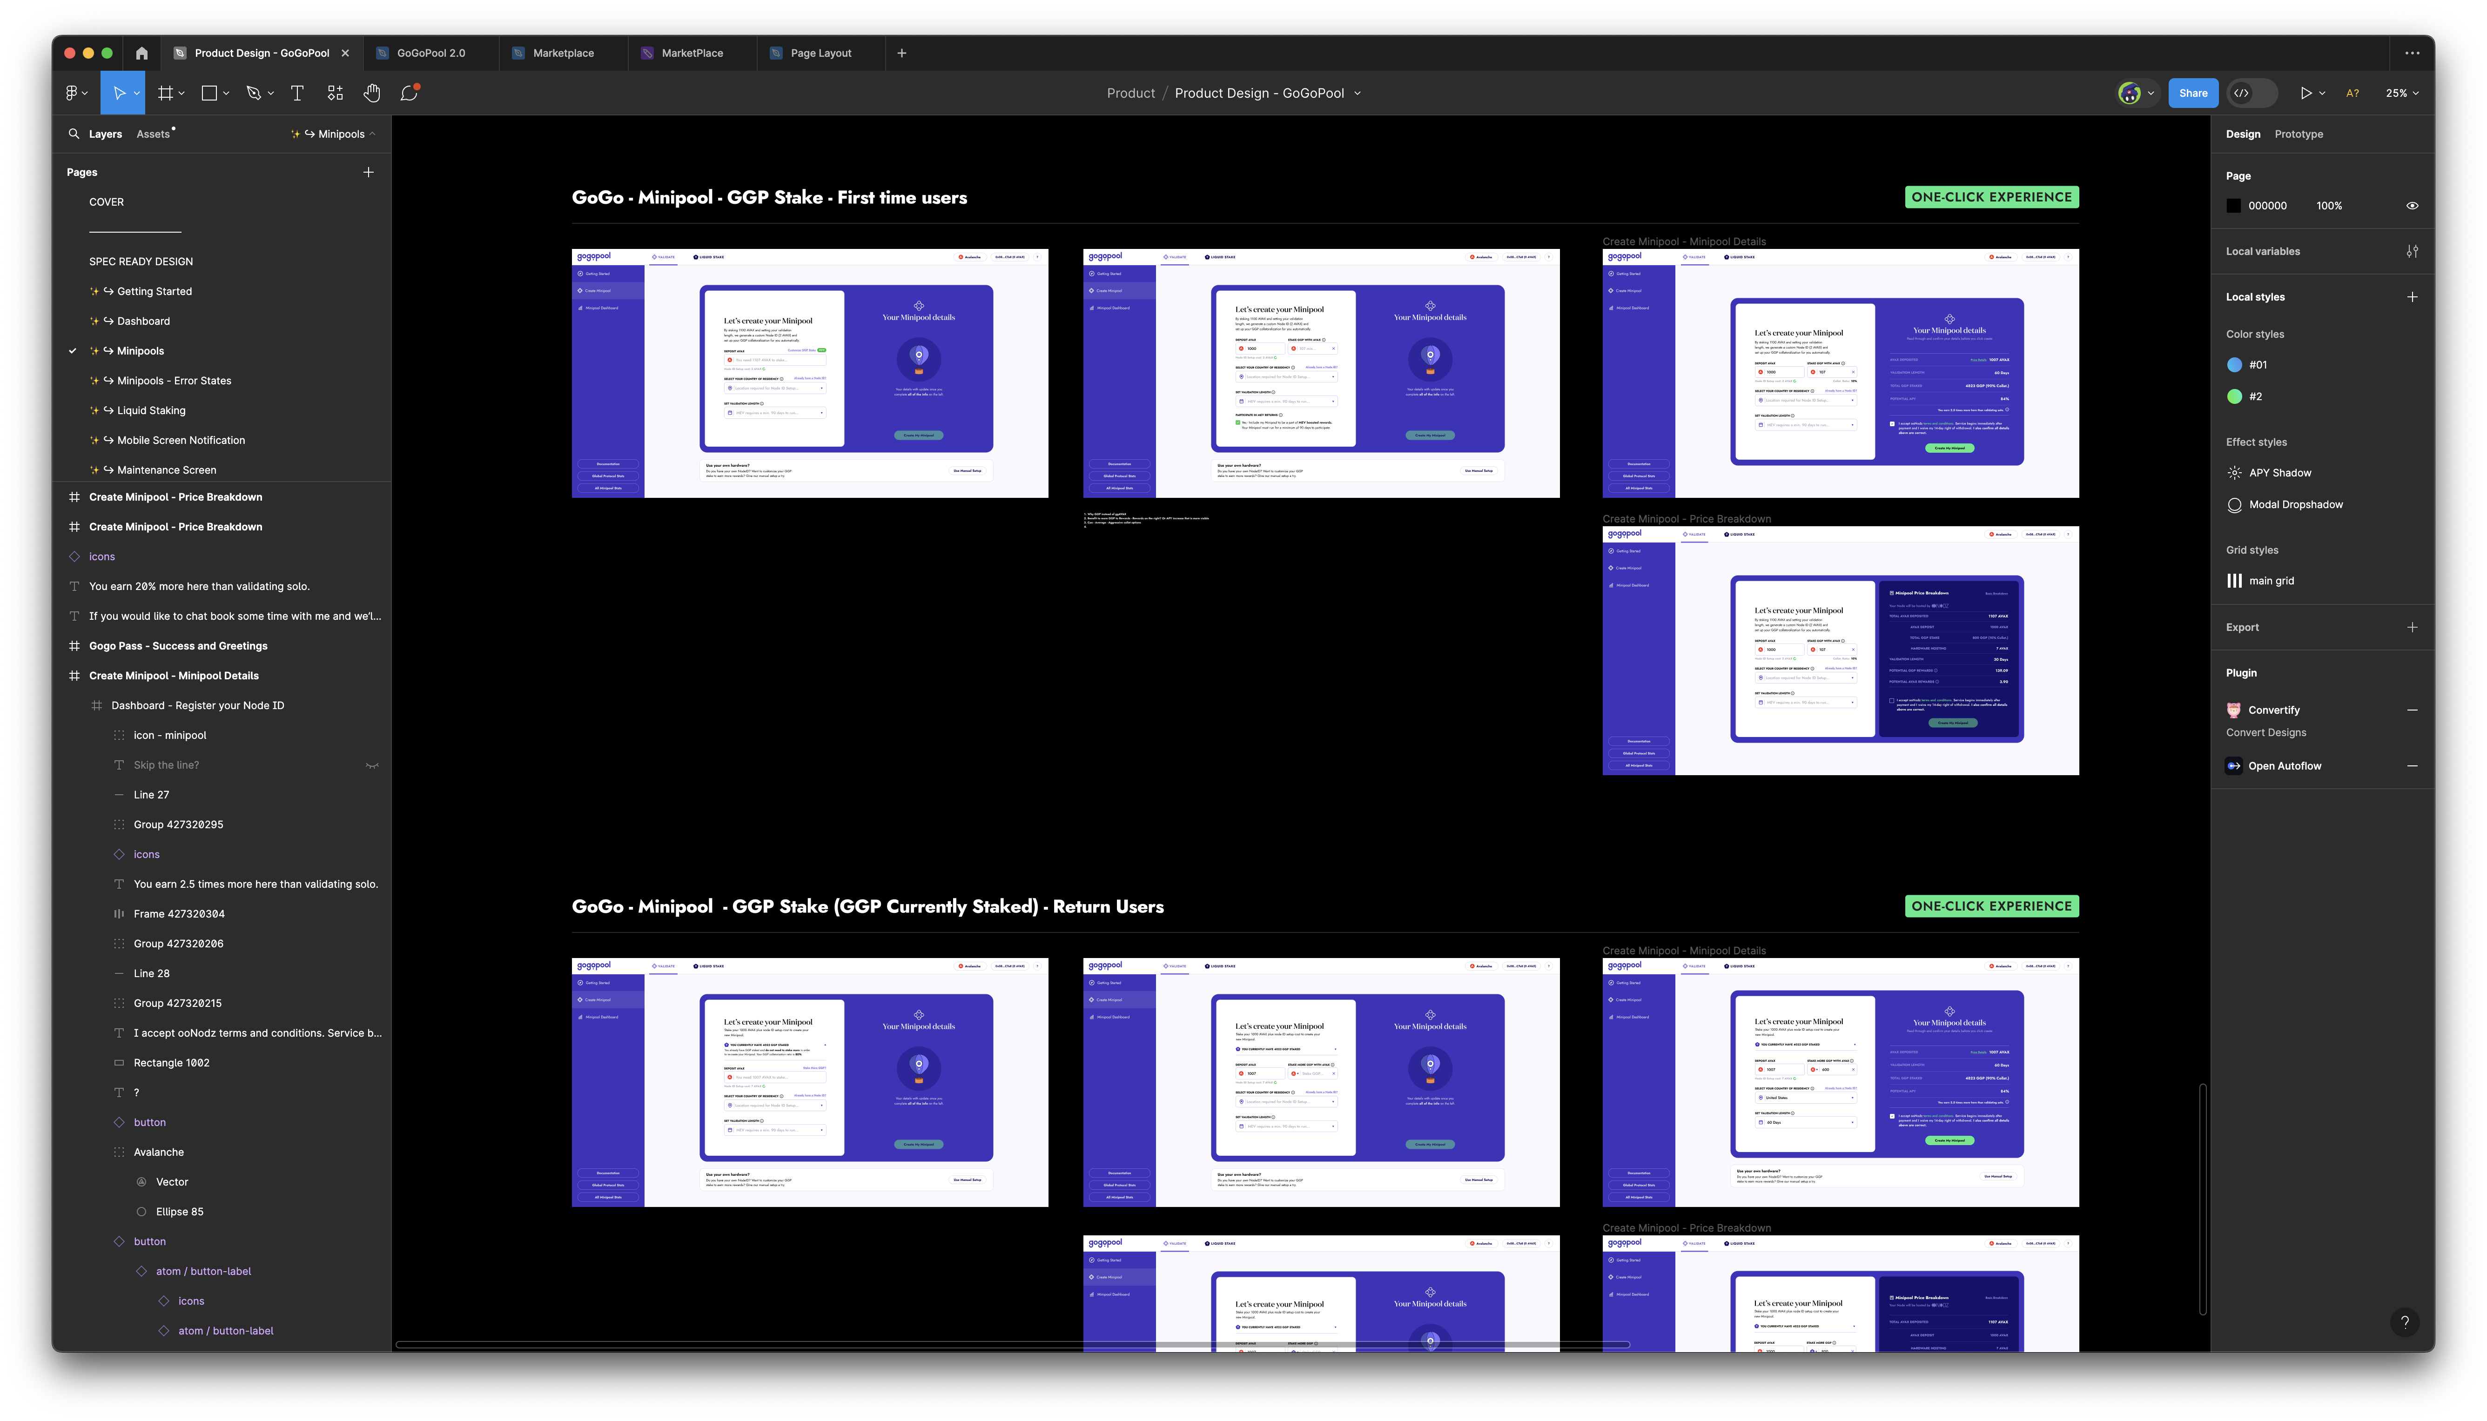Toggle page background visibility eye

2412,206
